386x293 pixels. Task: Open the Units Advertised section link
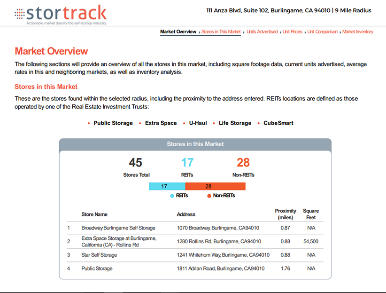pyautogui.click(x=262, y=32)
